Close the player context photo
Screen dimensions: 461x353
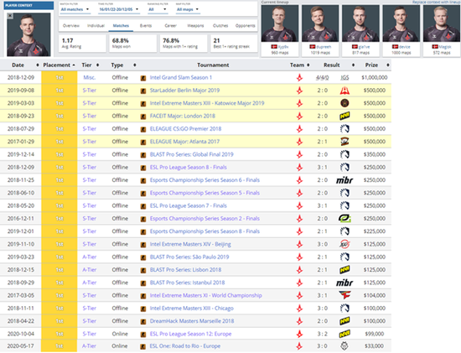(10, 16)
